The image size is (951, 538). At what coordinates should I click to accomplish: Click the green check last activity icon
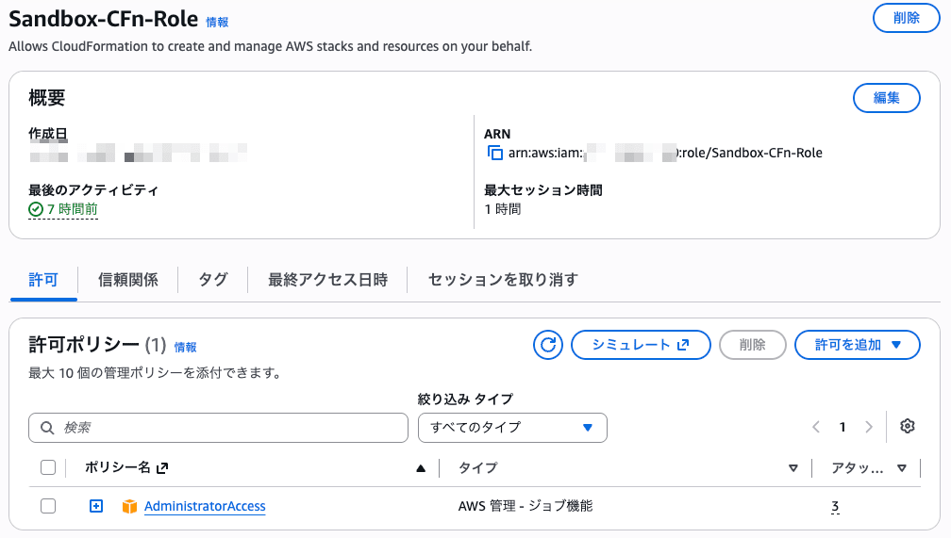(36, 209)
